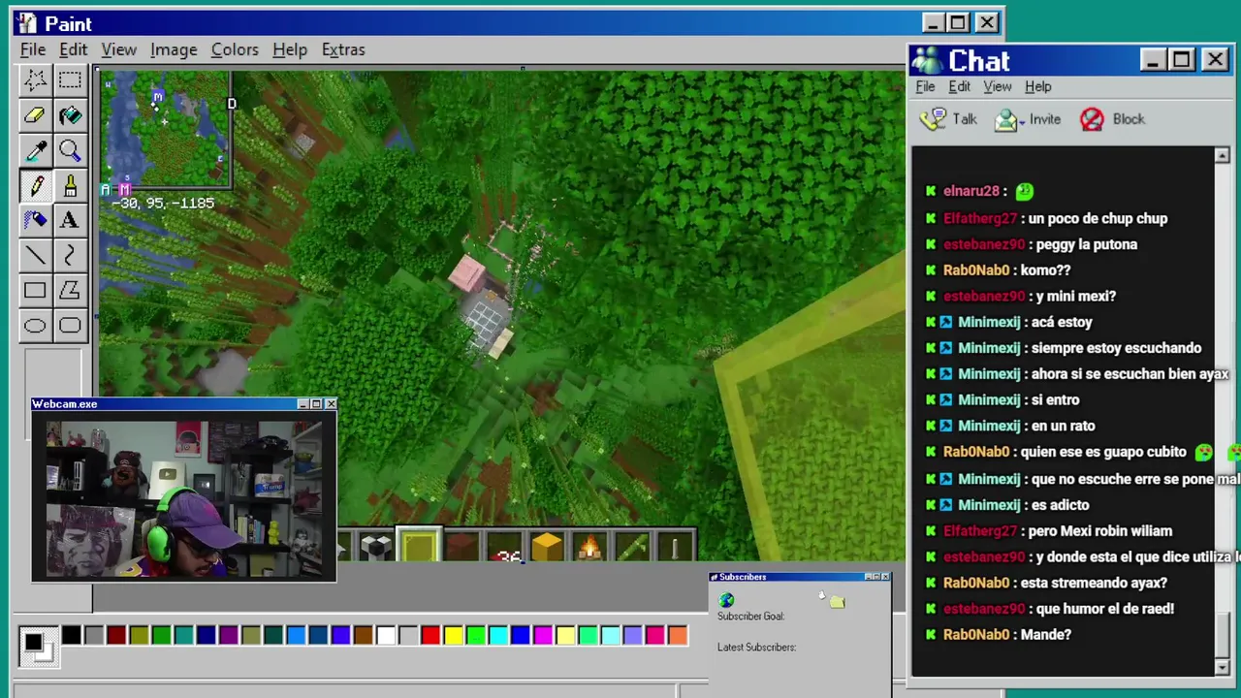The height and width of the screenshot is (698, 1241).
Task: Select the rectangular Select tool
Action: pyautogui.click(x=70, y=80)
